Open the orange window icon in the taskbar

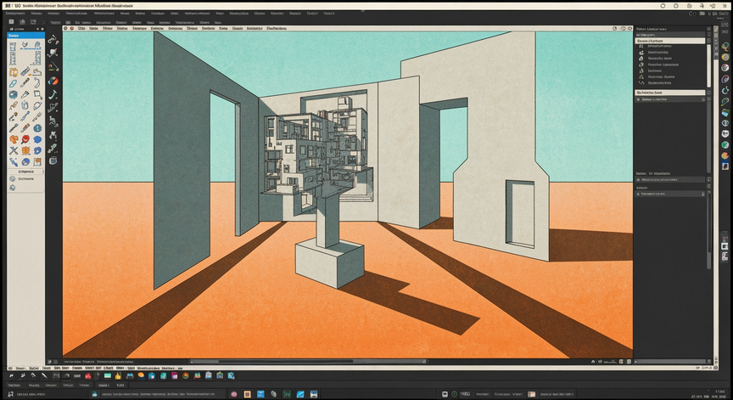247,394
